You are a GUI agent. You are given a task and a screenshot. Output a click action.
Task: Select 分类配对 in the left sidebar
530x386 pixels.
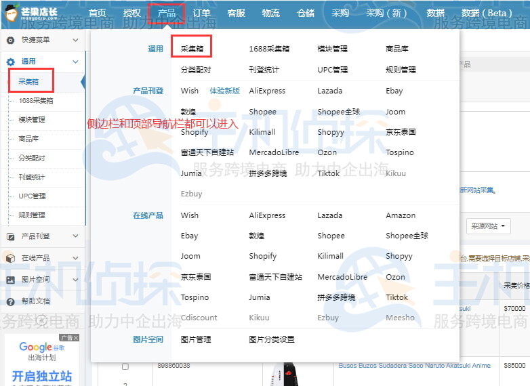point(32,158)
